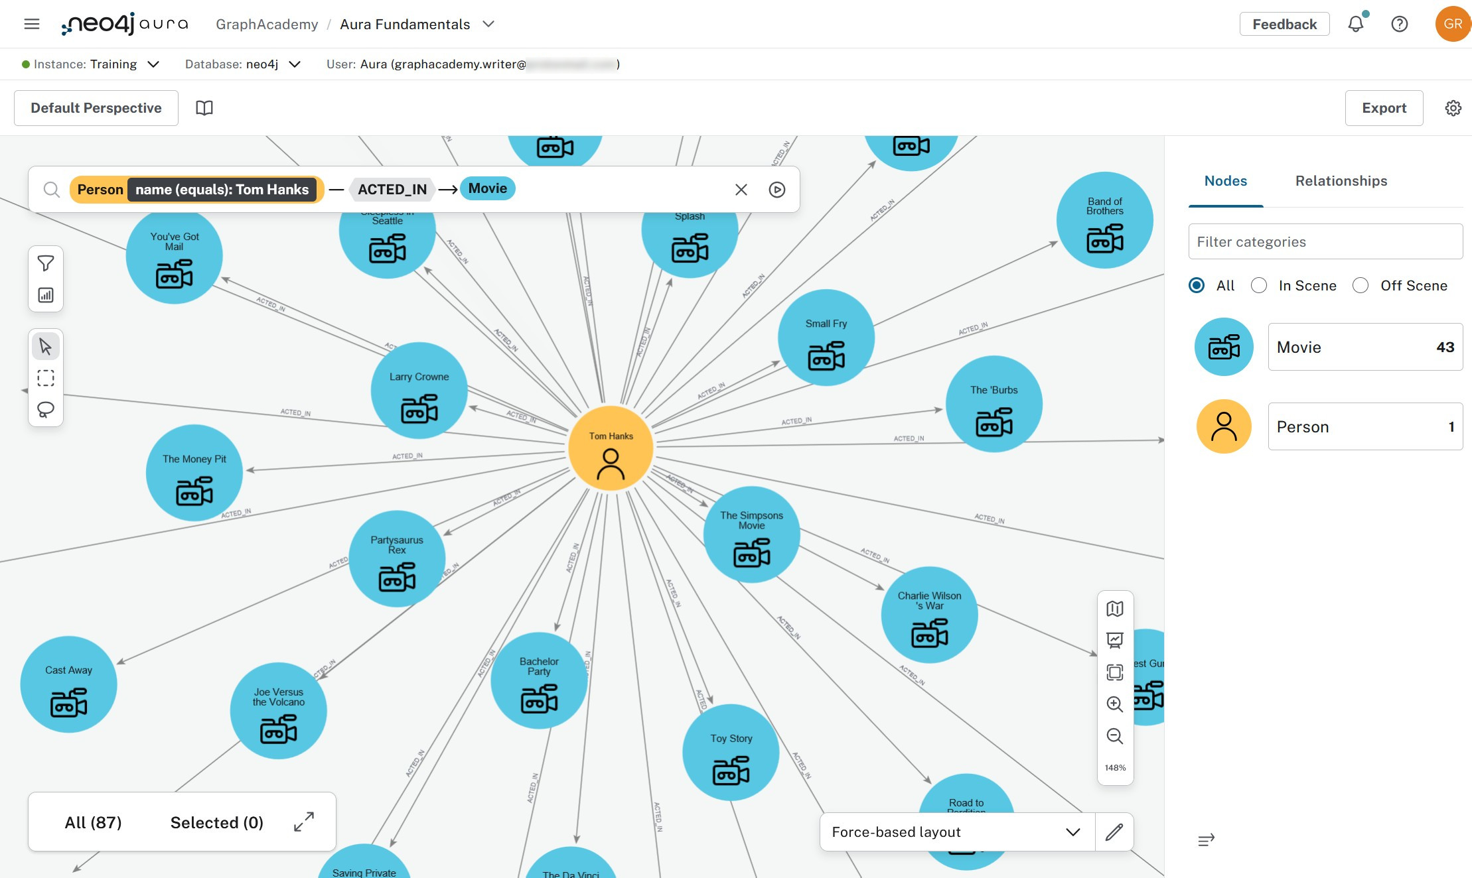Open the hamburger navigation menu

pos(31,24)
